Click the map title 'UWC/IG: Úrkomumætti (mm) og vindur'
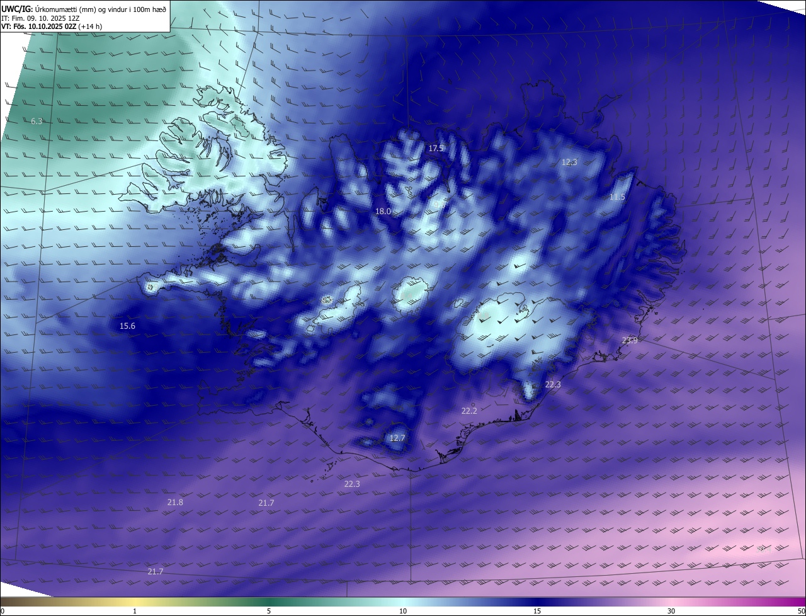Screen dimensions: 806x616 [84, 9]
